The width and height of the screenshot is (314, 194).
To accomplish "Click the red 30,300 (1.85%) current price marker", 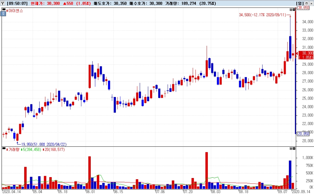I will (x=306, y=55).
